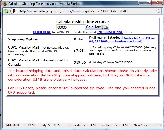164x130 pixels.
Task: Close the Firefox window
Action: click(157, 2)
